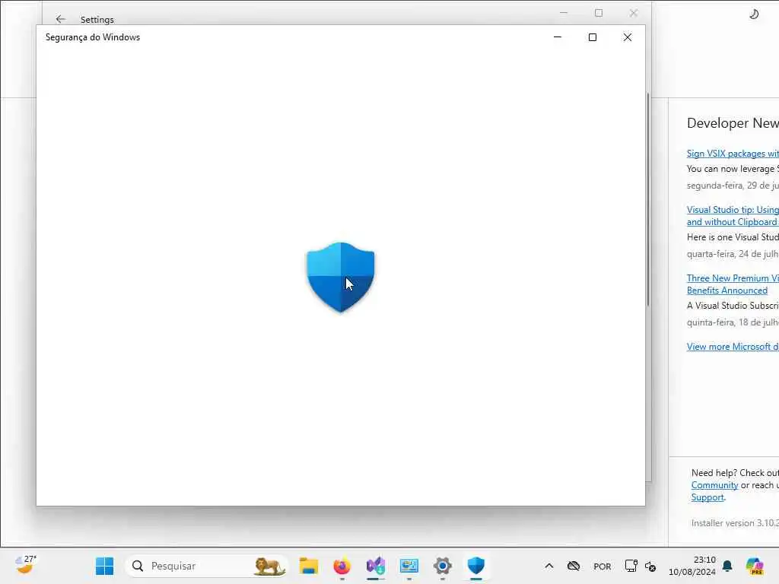Open the OneDrive cloud tray icon
The width and height of the screenshot is (779, 584).
pos(574,566)
